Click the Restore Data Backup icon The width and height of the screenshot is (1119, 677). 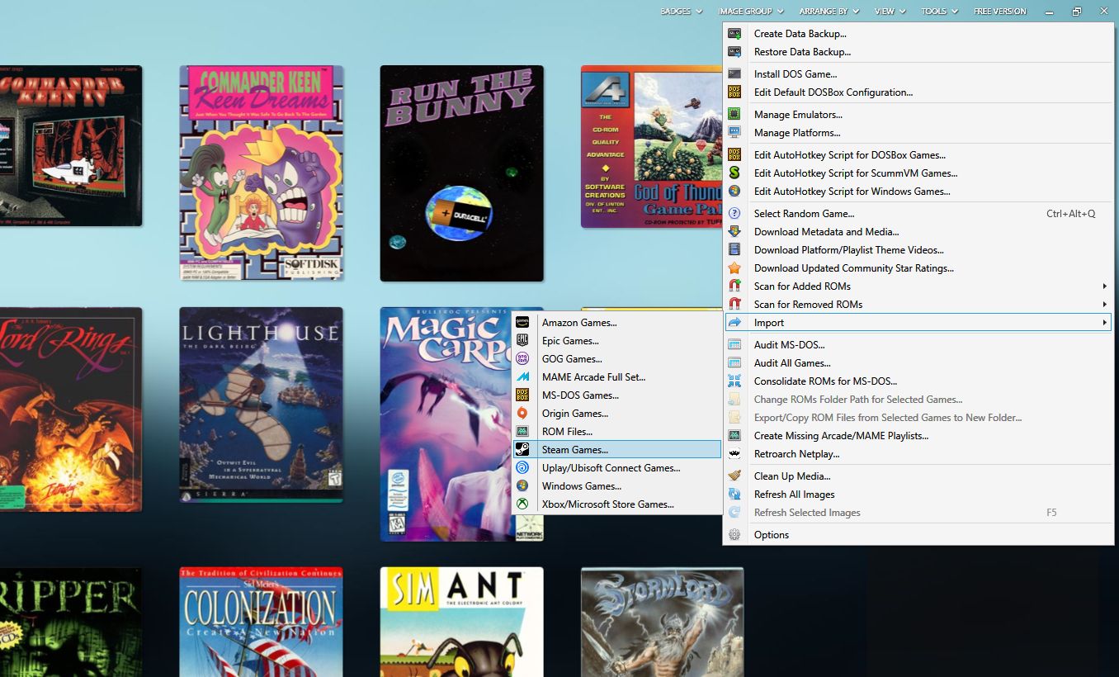coord(734,52)
